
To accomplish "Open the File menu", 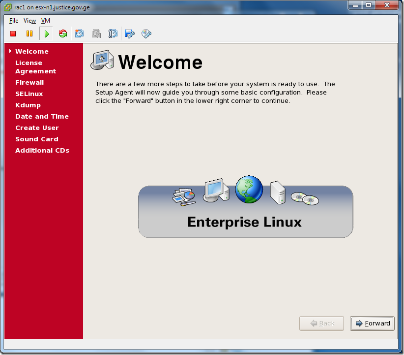I will coord(13,21).
